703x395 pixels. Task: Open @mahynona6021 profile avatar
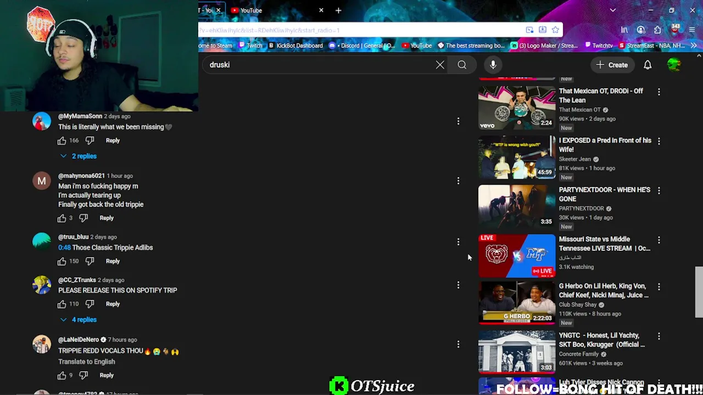point(42,181)
